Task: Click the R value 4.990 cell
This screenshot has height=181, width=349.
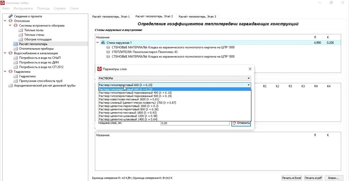Action: (317, 43)
